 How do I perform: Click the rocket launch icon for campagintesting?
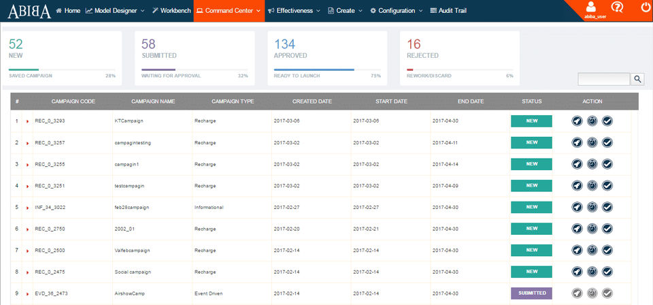coord(577,142)
